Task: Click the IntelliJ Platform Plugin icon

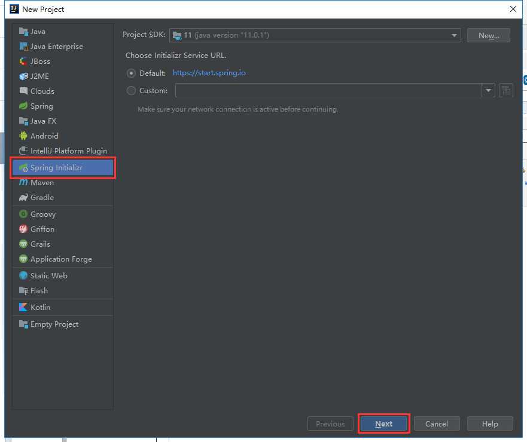Action: coord(23,151)
